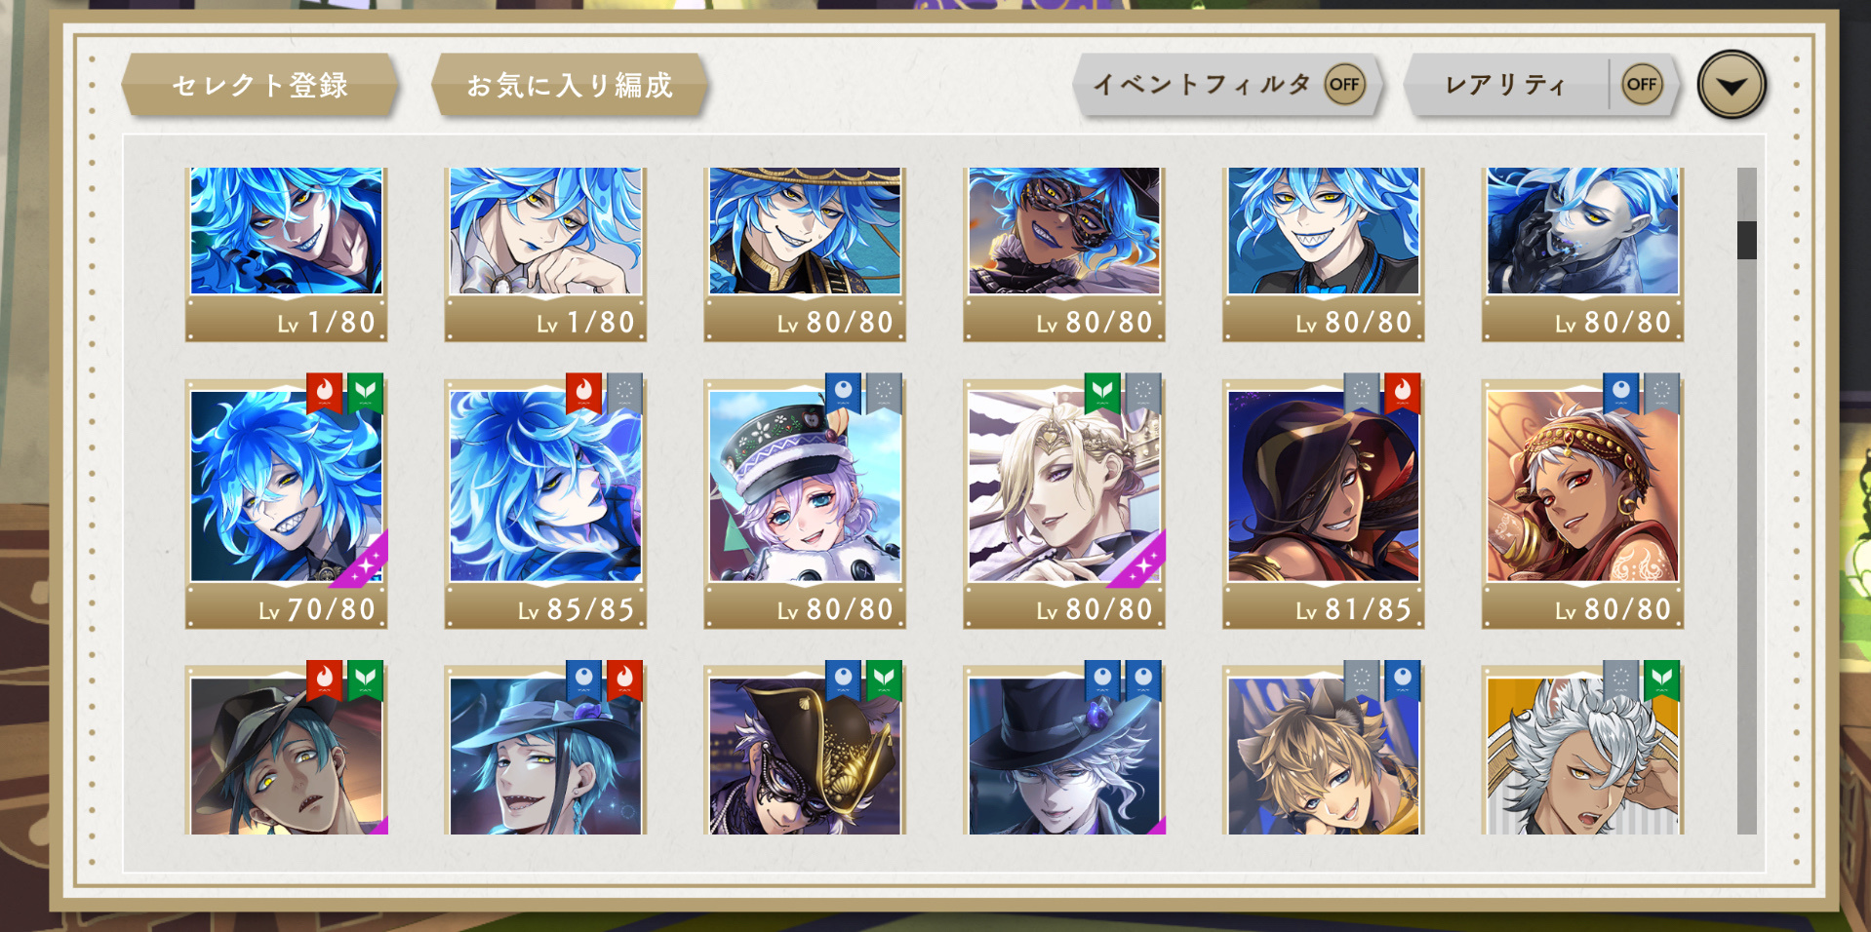Select the cat-eared blond character card
Screen dimensions: 1871x932
tap(1323, 751)
